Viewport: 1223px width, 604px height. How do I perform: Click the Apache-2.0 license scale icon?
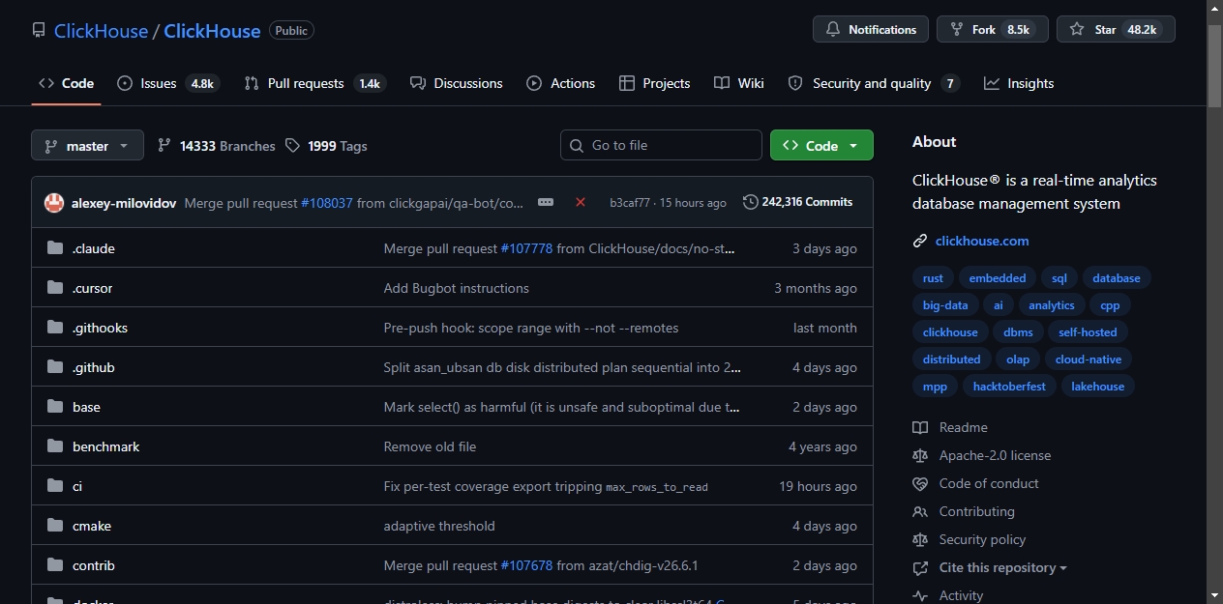(x=920, y=455)
